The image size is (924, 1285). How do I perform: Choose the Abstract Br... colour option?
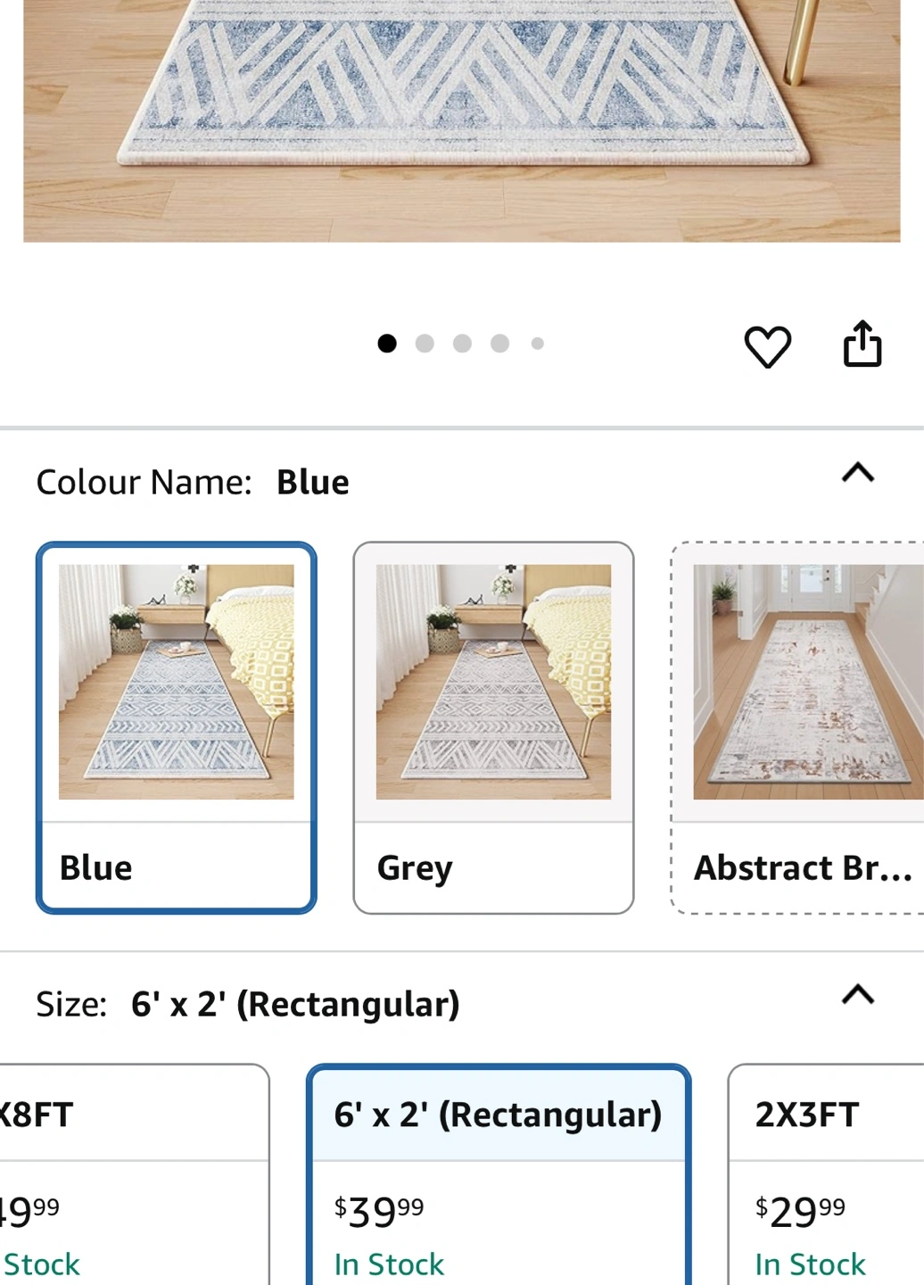pos(798,727)
